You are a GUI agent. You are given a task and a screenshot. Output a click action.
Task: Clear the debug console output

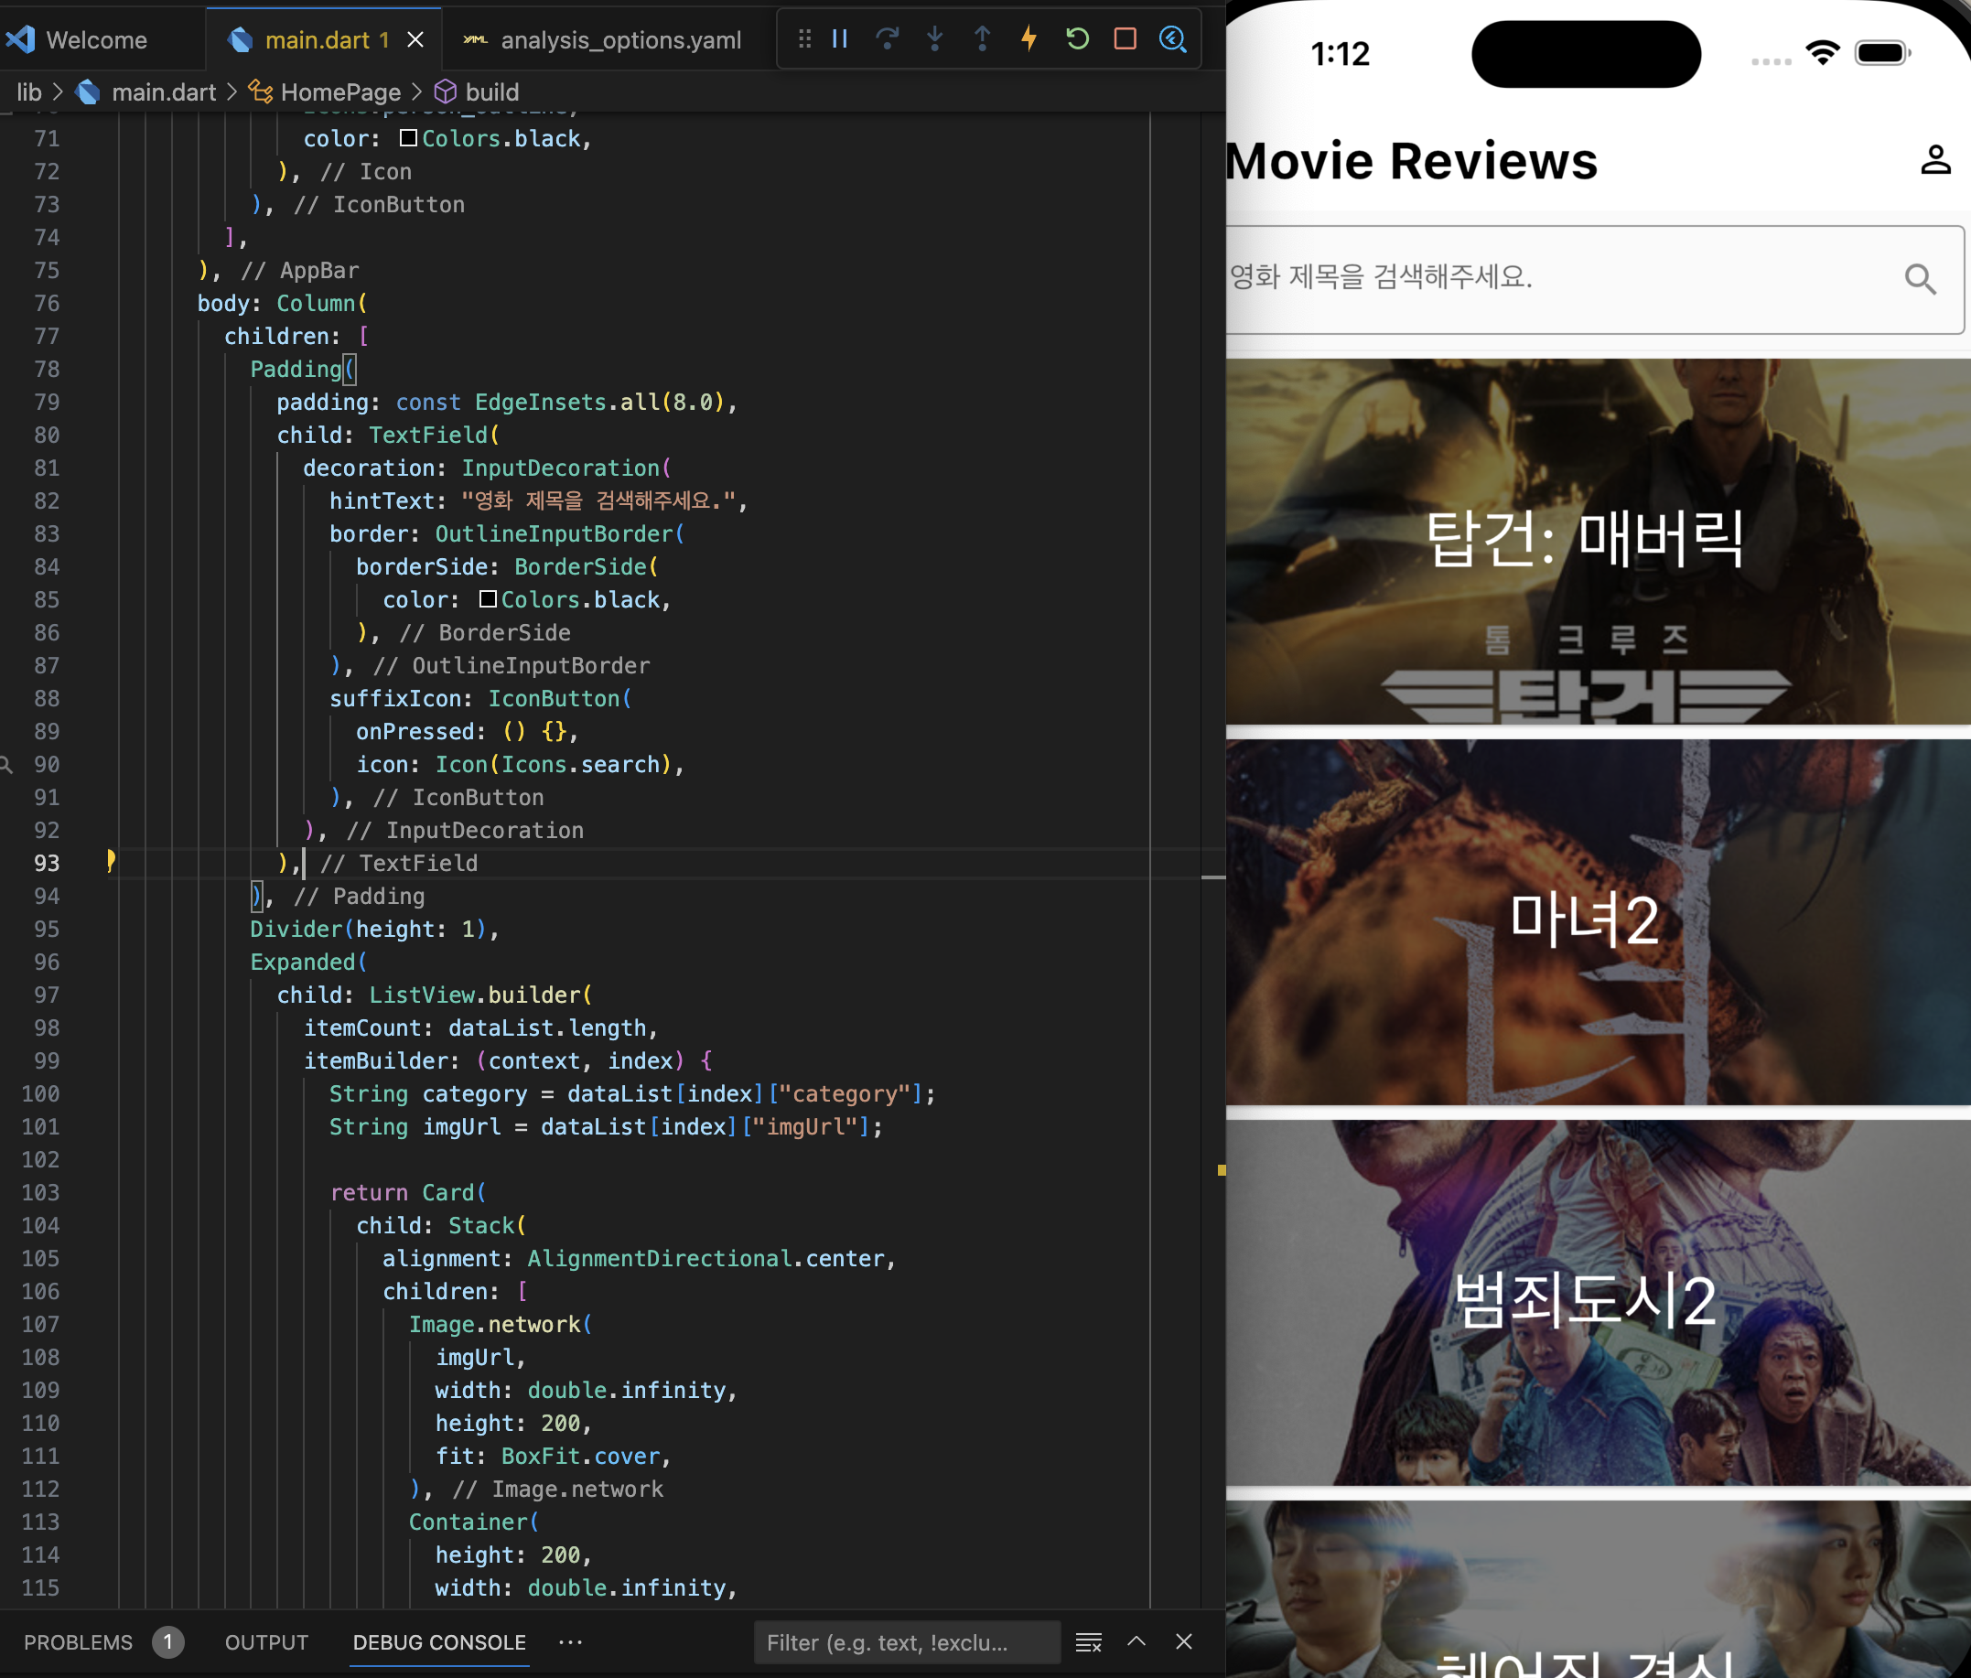click(x=1089, y=1641)
